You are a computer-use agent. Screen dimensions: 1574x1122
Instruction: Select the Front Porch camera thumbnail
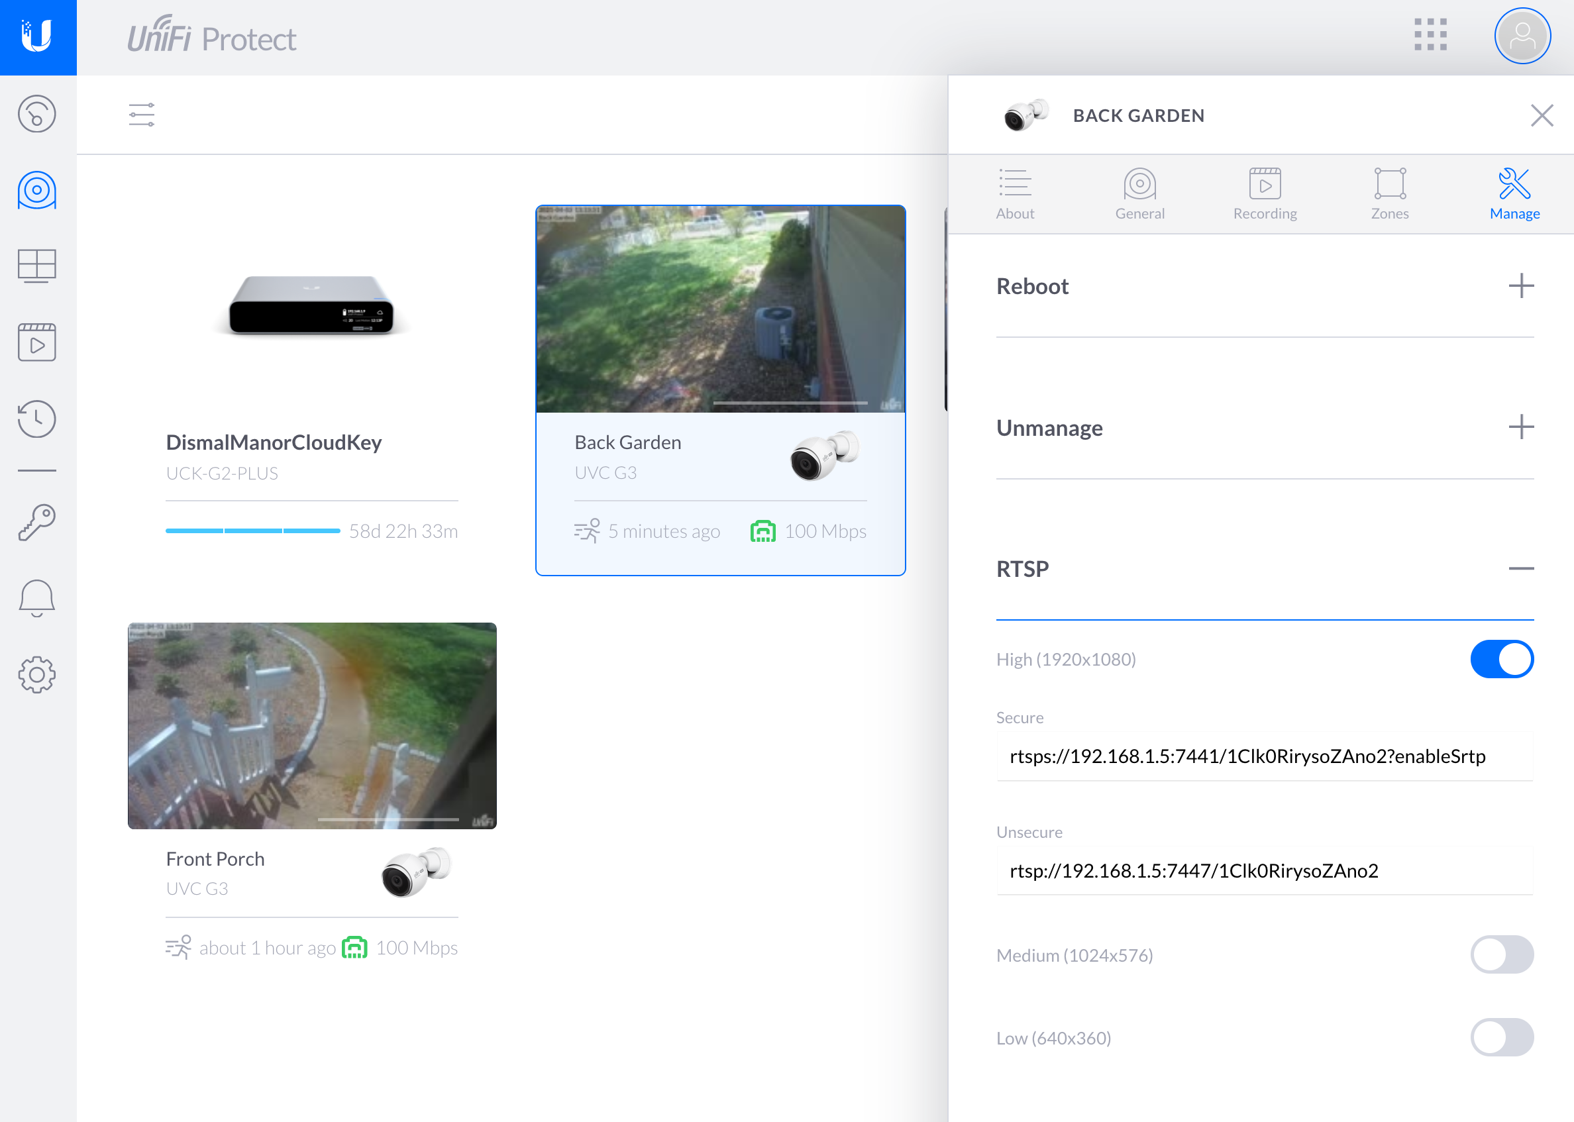coord(311,725)
